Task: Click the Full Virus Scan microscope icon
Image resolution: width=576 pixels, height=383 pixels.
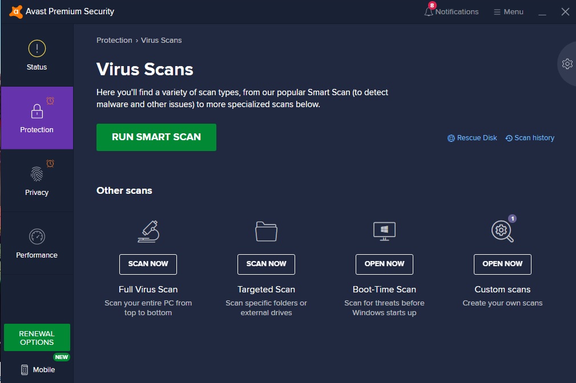Action: point(148,231)
